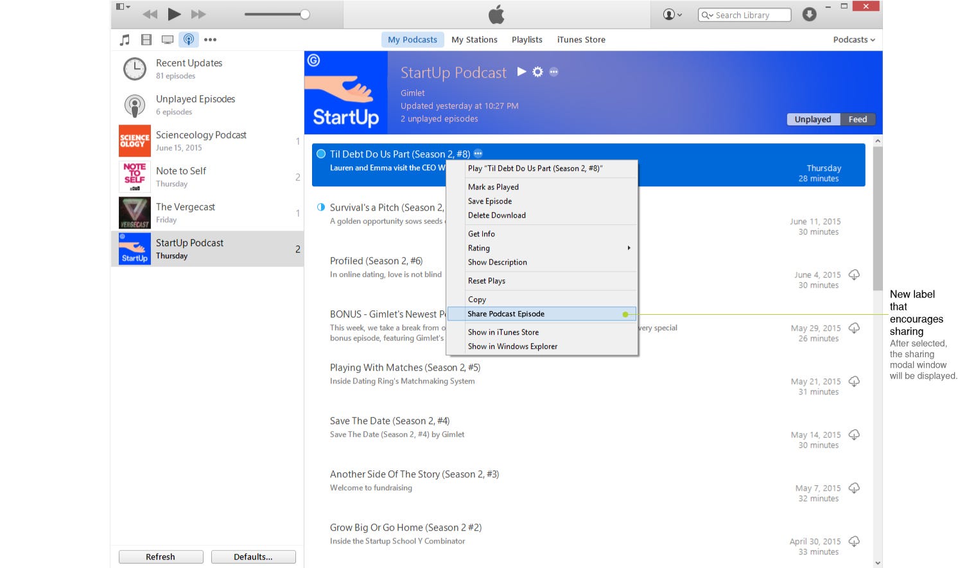Select The Vergecast artwork
Viewport: 958px width, 568px height.
135,213
